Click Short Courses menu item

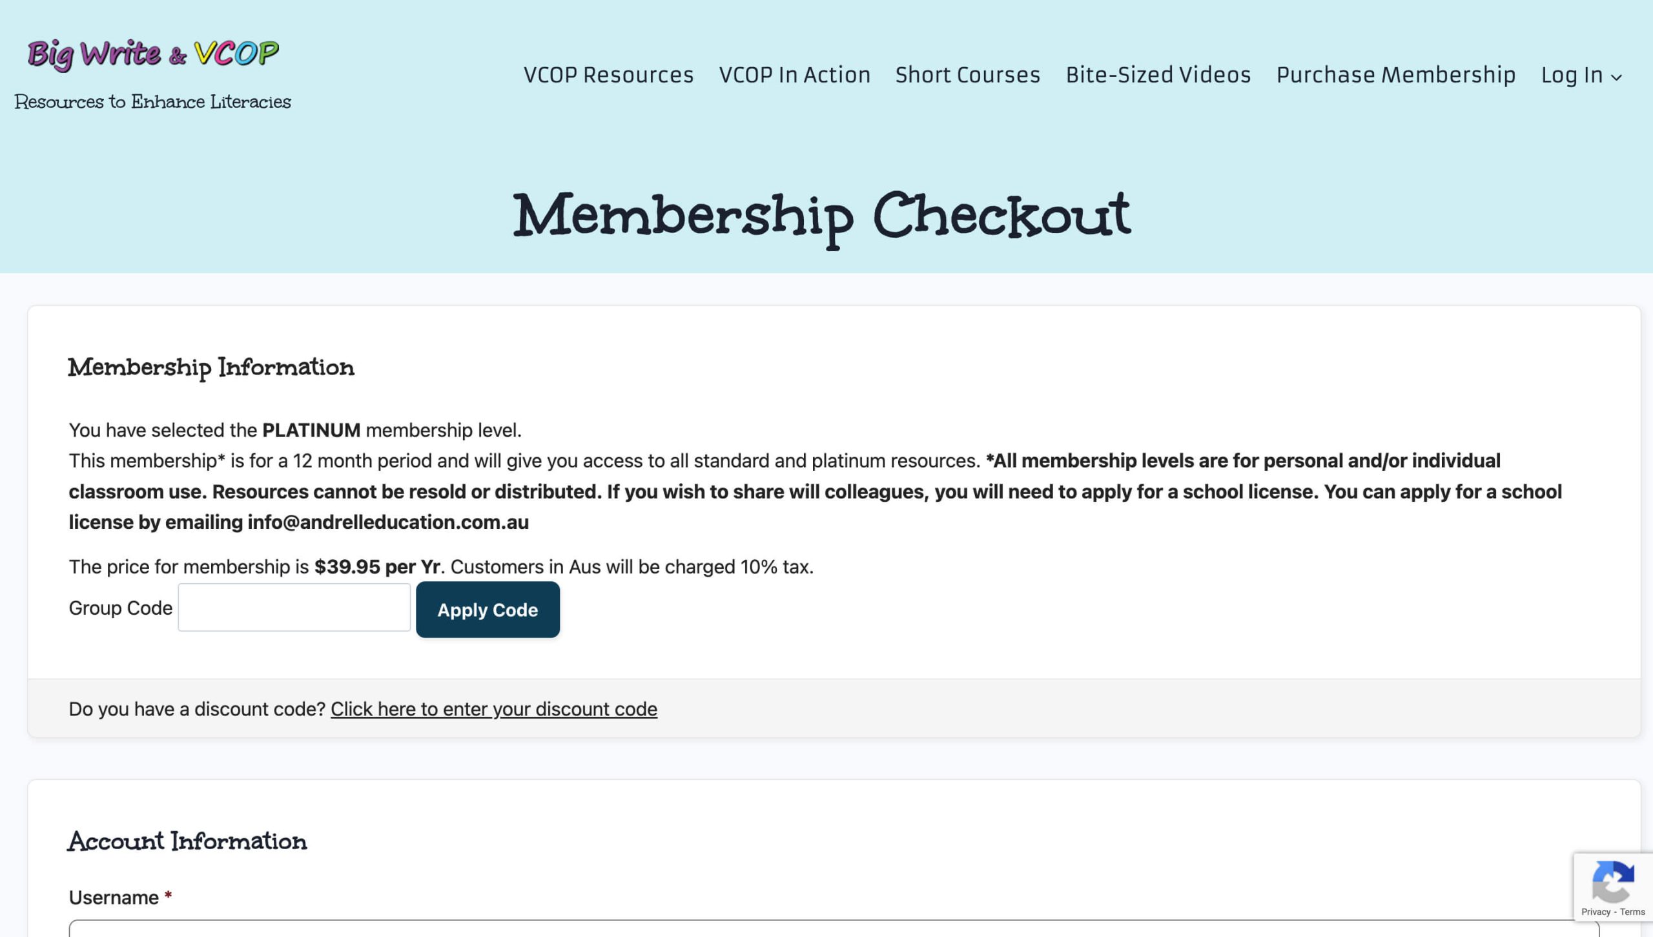(967, 74)
